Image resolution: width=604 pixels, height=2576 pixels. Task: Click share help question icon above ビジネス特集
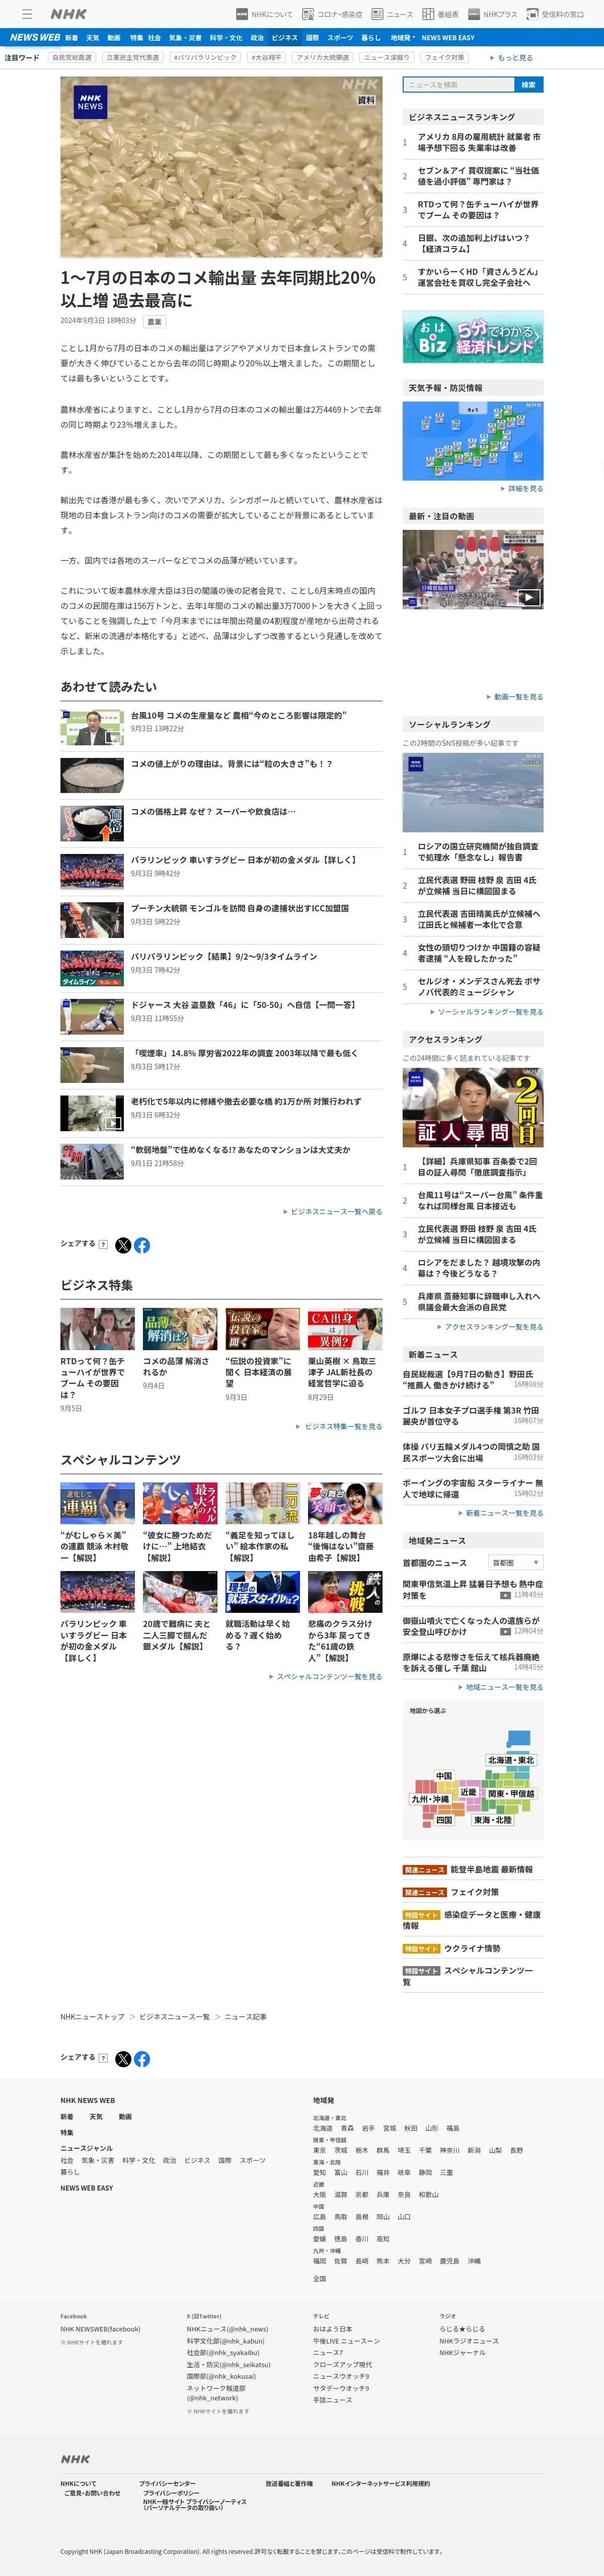(x=104, y=1244)
